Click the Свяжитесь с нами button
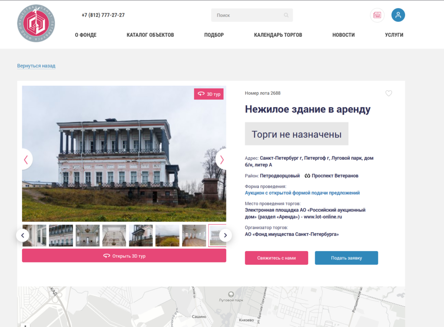 point(276,258)
